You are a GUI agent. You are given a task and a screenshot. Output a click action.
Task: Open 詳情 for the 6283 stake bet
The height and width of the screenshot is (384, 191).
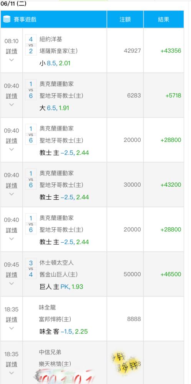(x=12, y=96)
